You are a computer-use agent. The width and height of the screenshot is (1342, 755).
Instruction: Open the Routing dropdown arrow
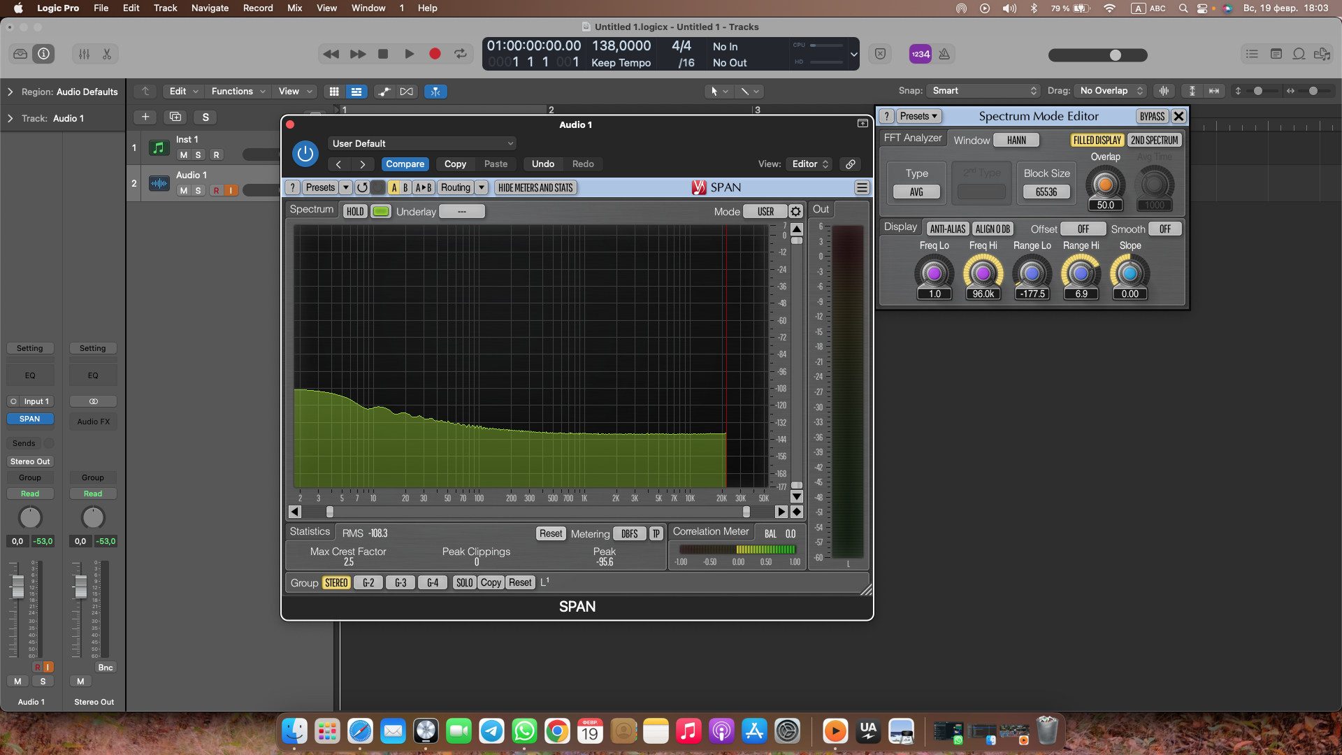click(x=481, y=187)
